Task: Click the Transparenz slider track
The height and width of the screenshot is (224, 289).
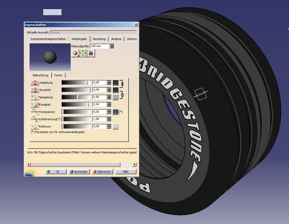Action: (x=76, y=112)
